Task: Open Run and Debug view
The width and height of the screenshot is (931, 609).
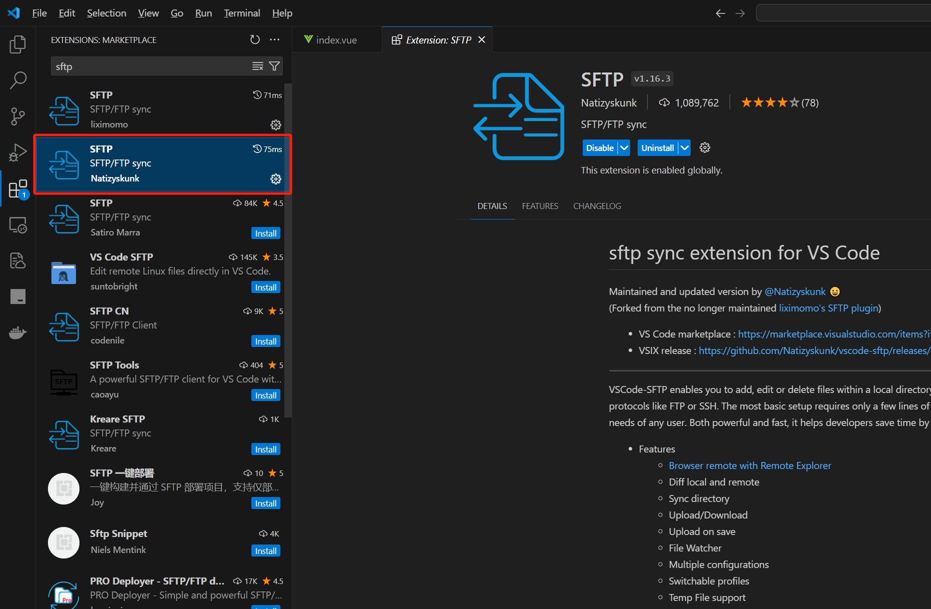Action: [x=17, y=152]
